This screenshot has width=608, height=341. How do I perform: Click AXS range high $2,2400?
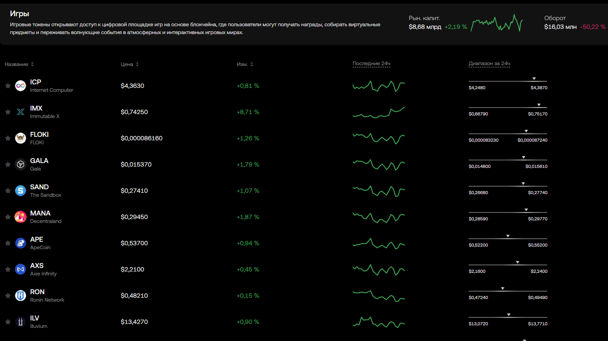(539, 271)
